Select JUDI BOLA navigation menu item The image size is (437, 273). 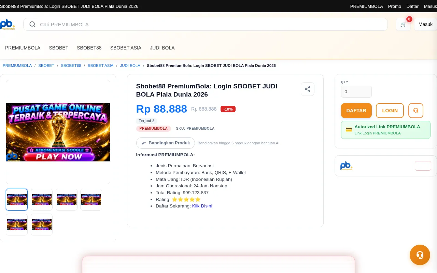(162, 48)
